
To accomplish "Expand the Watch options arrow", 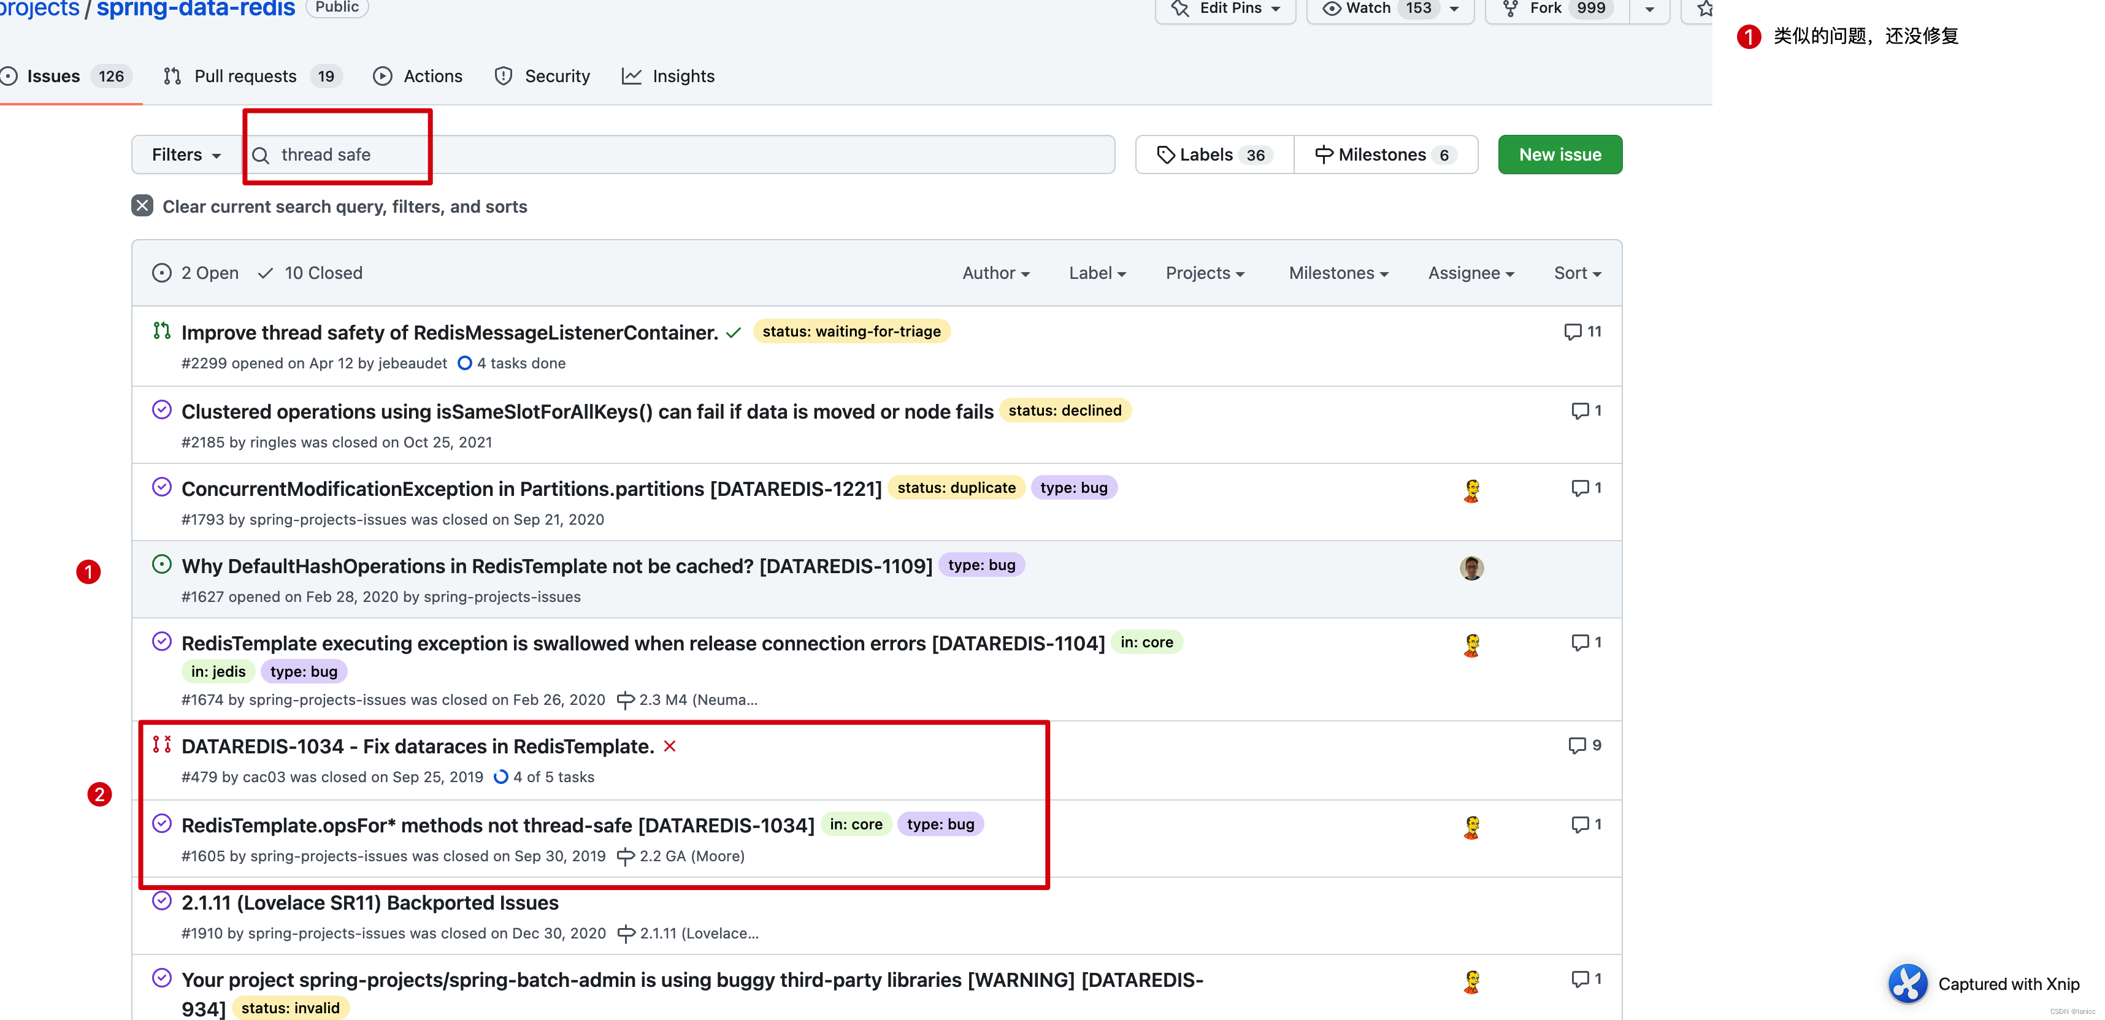I will click(1454, 9).
